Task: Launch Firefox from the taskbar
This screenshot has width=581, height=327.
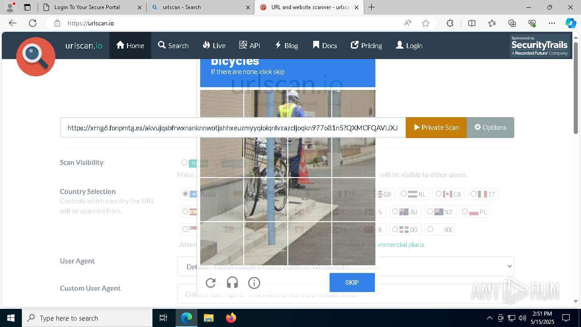Action: pos(231,318)
